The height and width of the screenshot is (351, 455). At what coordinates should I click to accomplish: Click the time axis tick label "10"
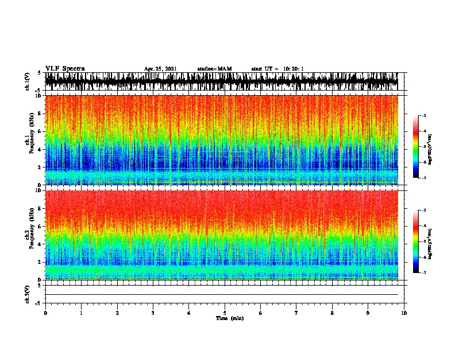coord(404,313)
